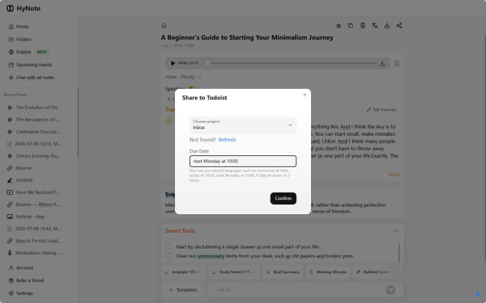Open note 'Castlevania Discussi...'
486x303 pixels.
pyautogui.click(x=34, y=131)
